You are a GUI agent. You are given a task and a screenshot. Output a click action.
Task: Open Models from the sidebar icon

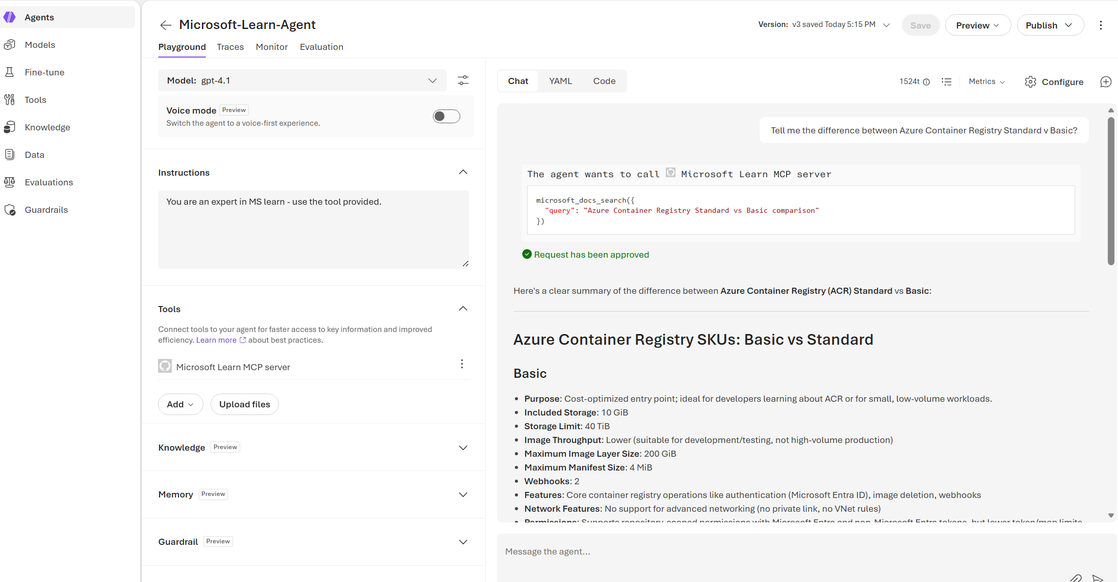pyautogui.click(x=10, y=45)
